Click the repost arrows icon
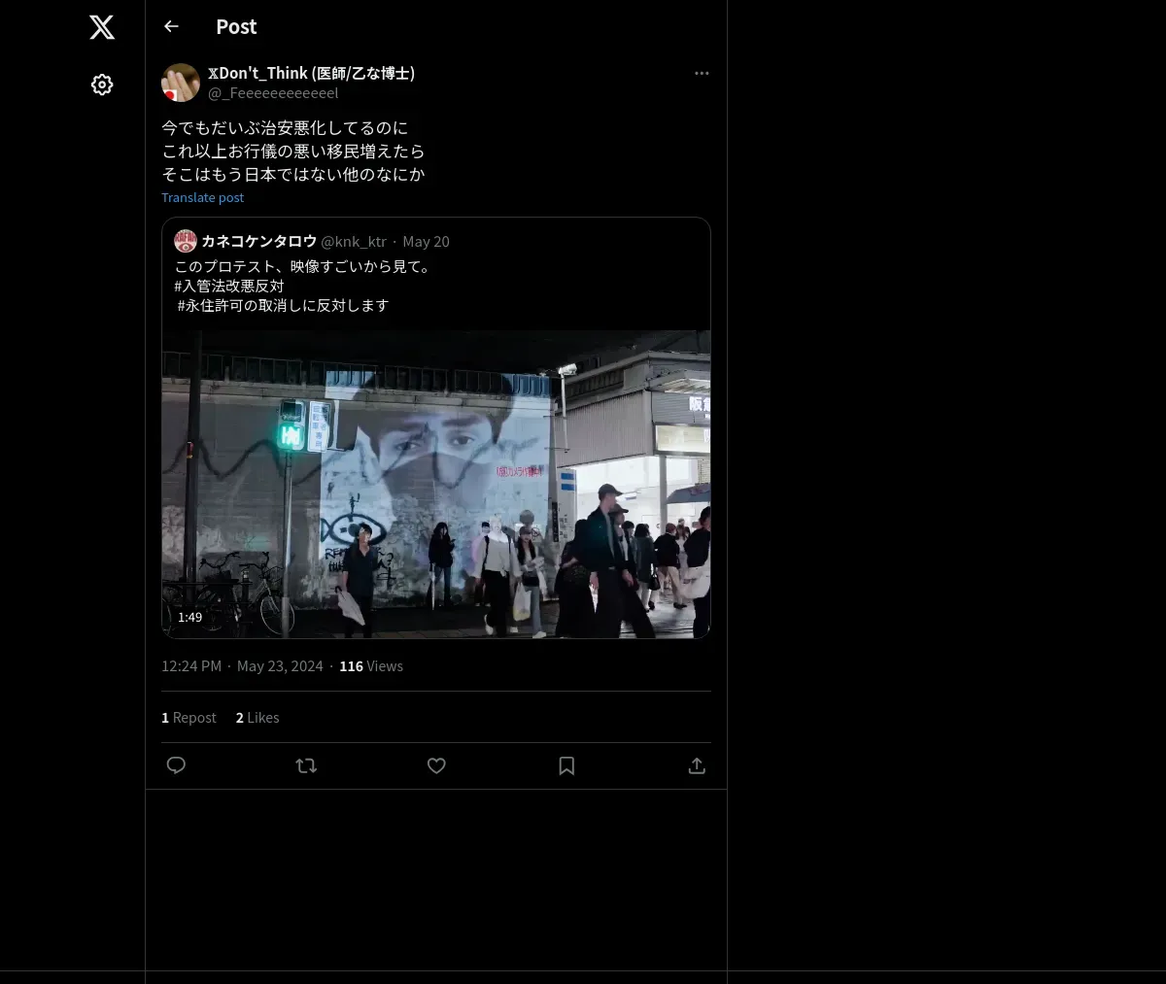Screen dimensions: 1166x984 [x=306, y=765]
